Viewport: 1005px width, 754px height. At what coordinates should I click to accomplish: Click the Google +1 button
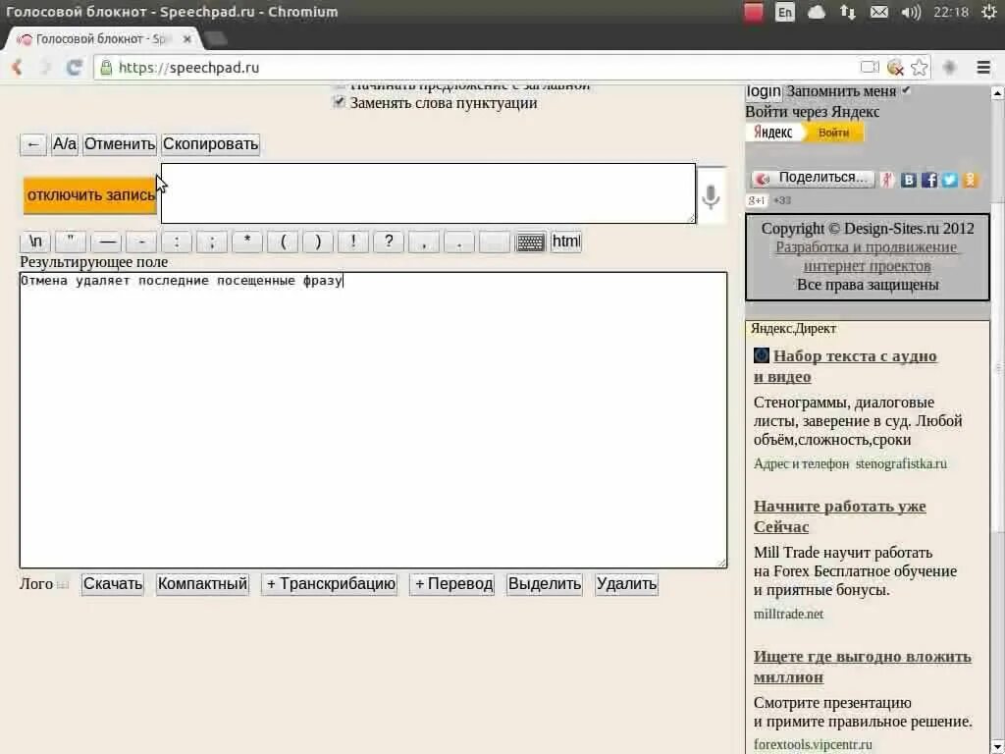click(757, 200)
